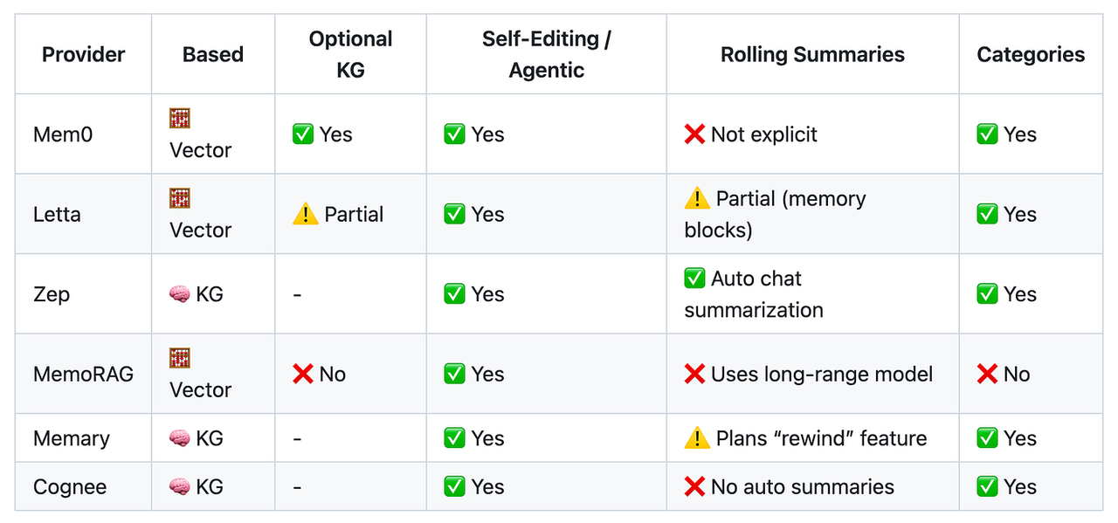Click the red cross beside No auto summaries
The width and height of the screenshot is (1118, 523).
[x=694, y=487]
